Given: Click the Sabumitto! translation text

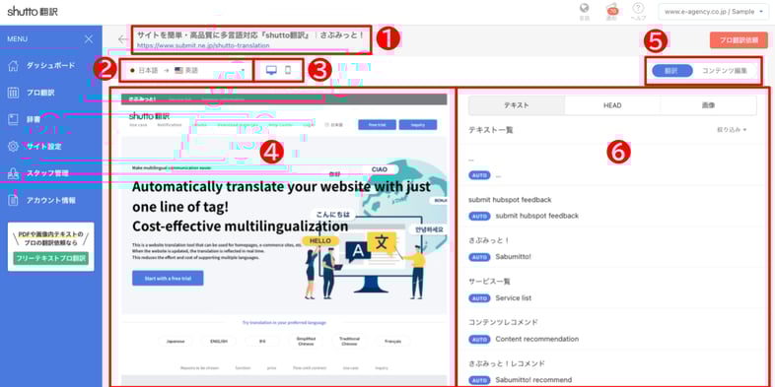Looking at the screenshot, I should [513, 257].
